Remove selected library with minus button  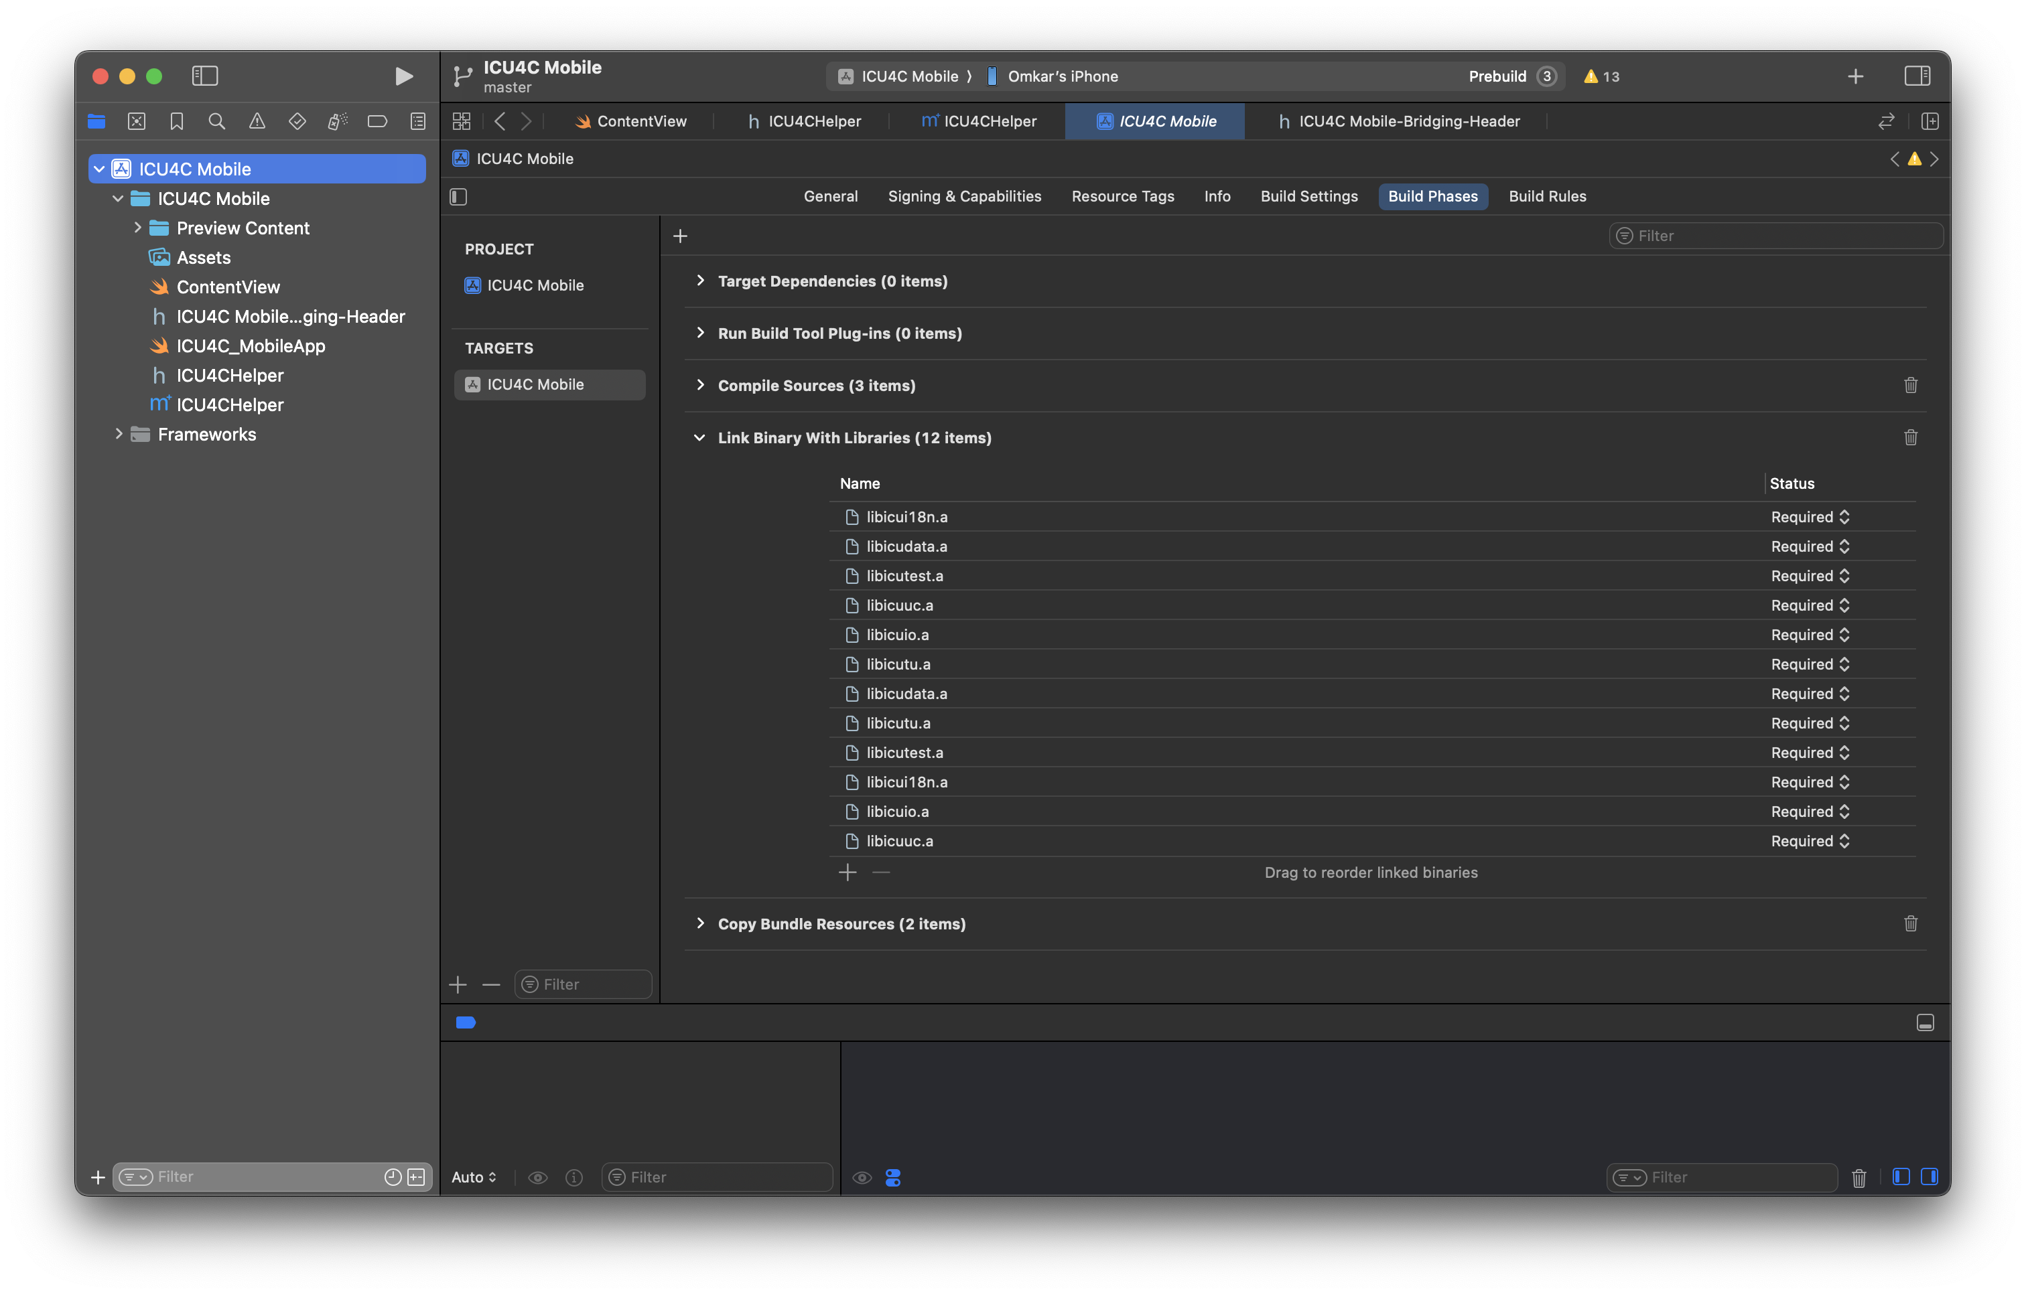881,872
